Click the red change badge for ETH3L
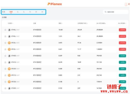Viewport: 130px width, 94px height. [x=122, y=30]
